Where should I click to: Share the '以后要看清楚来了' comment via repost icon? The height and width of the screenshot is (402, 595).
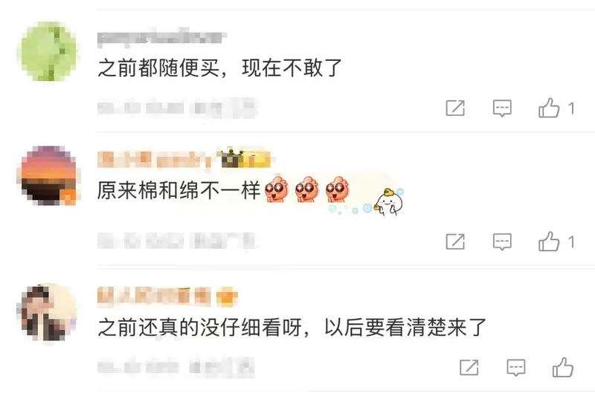coord(469,368)
